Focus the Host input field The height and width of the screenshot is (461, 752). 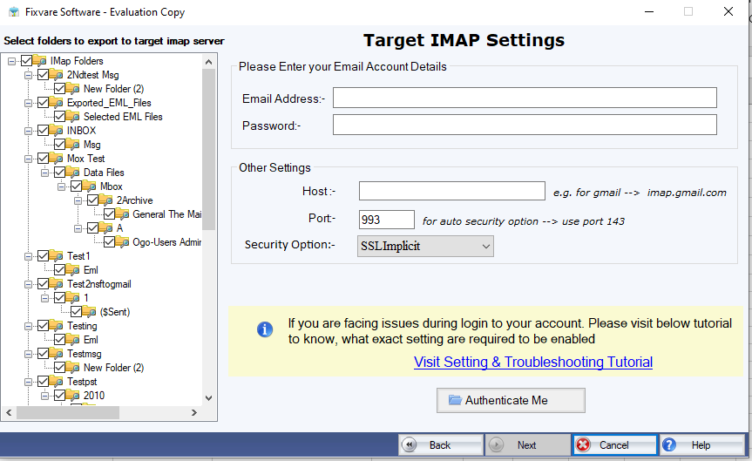tap(451, 191)
